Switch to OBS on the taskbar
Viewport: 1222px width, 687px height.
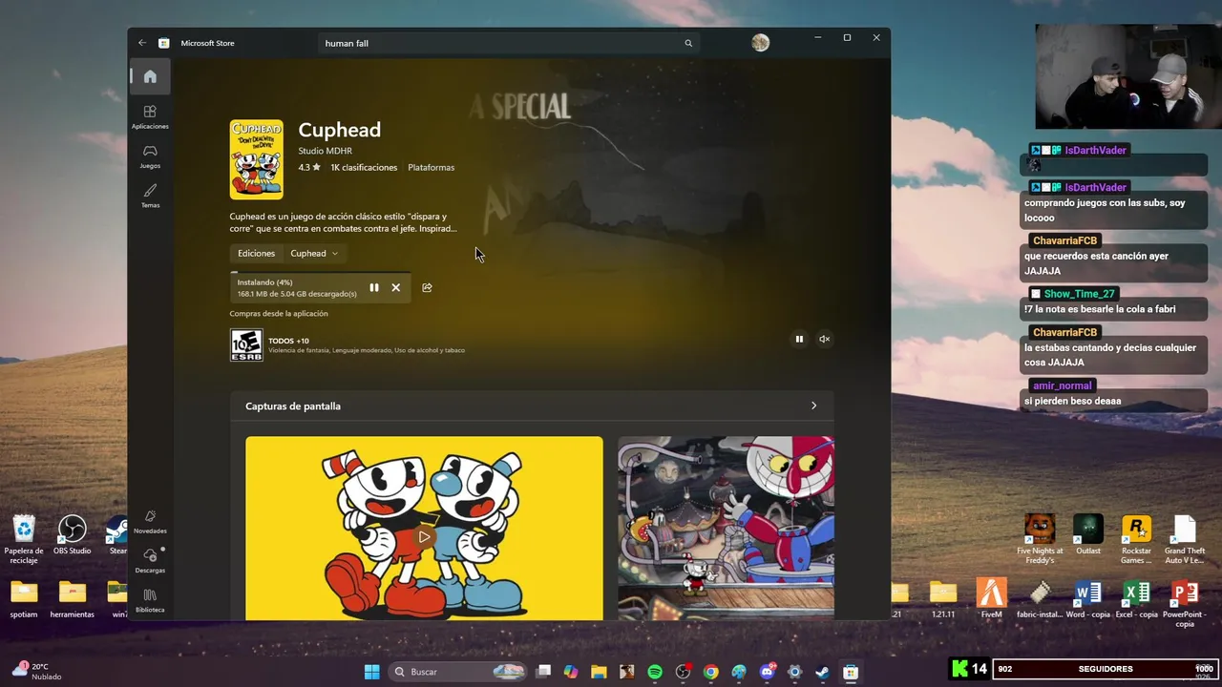(x=683, y=672)
